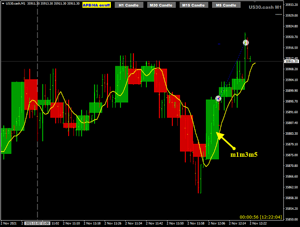Click the 35891.60 price scale label

[291, 112]
